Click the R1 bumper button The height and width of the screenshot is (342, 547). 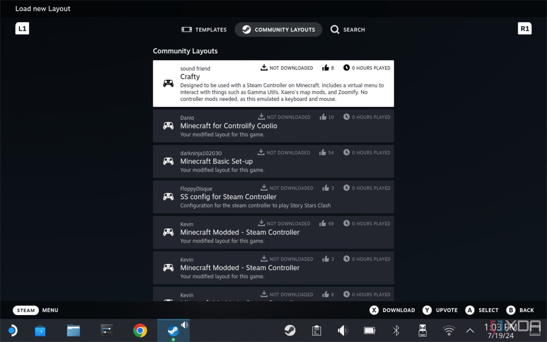(524, 28)
